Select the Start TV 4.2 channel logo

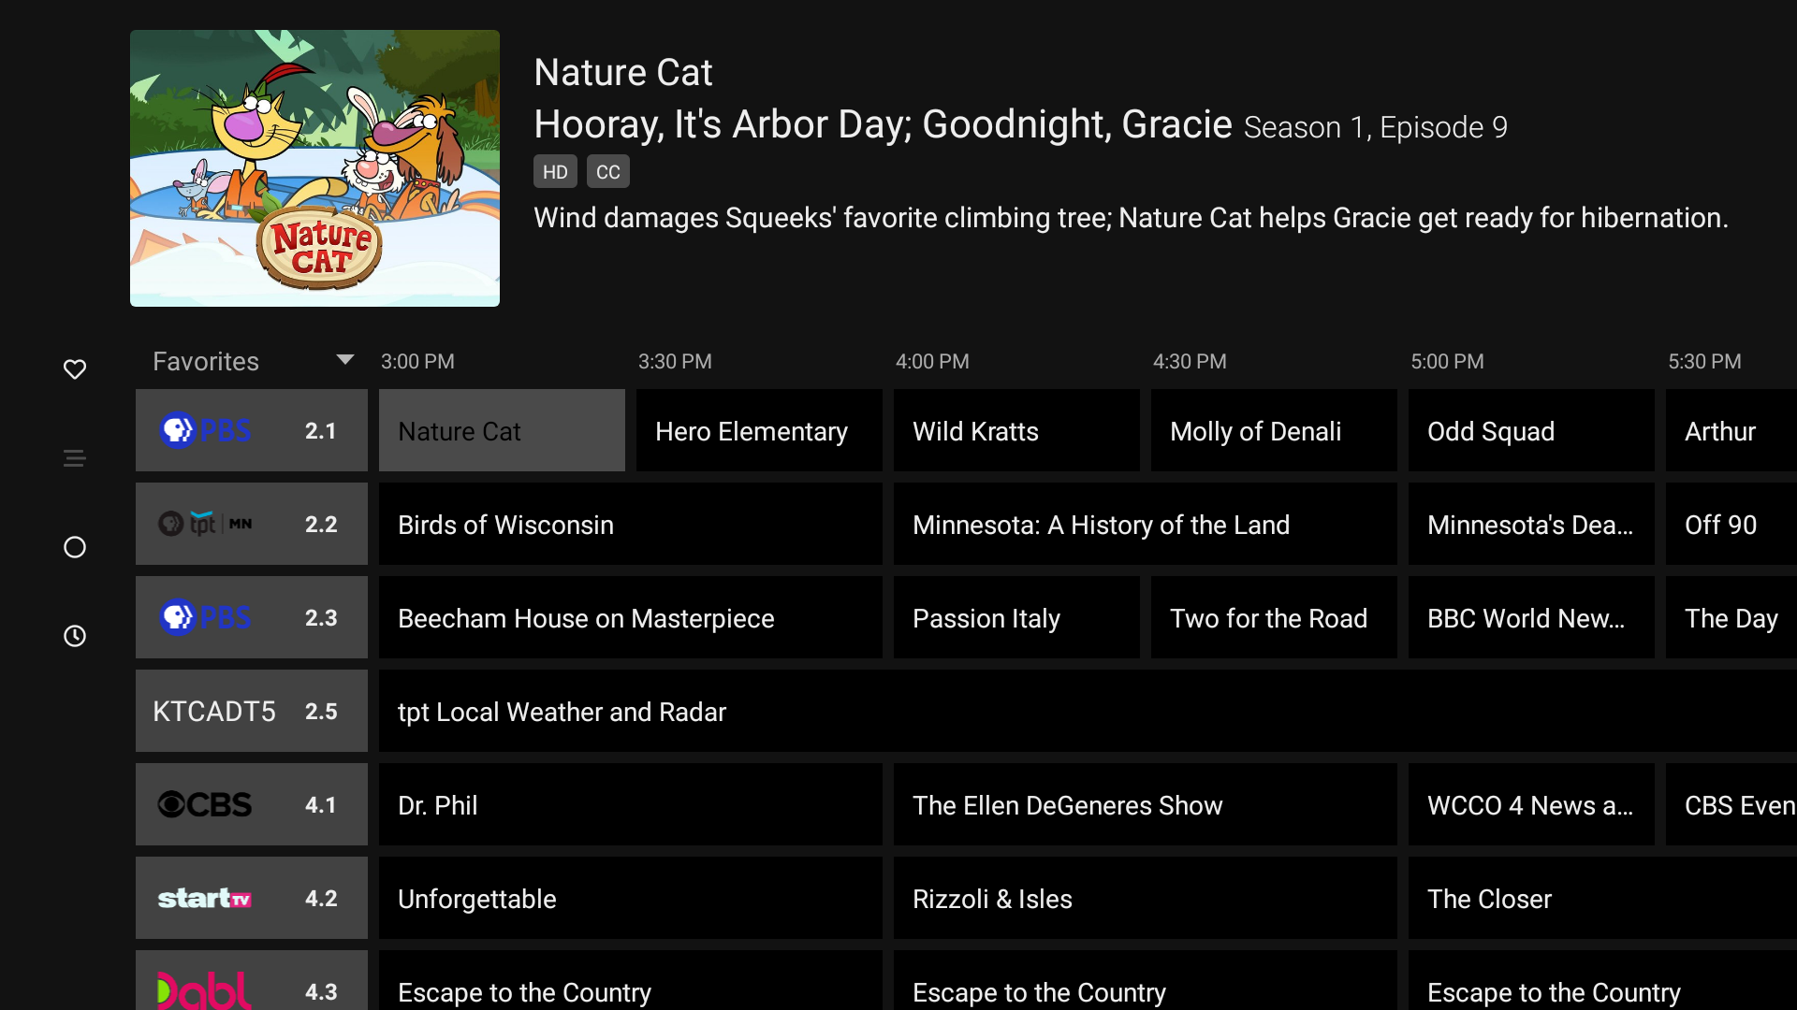[206, 899]
